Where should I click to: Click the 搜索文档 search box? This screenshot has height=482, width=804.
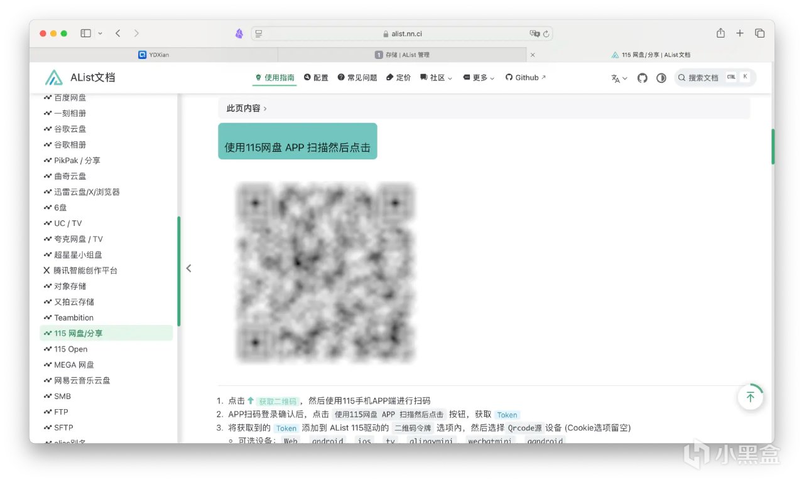[x=715, y=78]
